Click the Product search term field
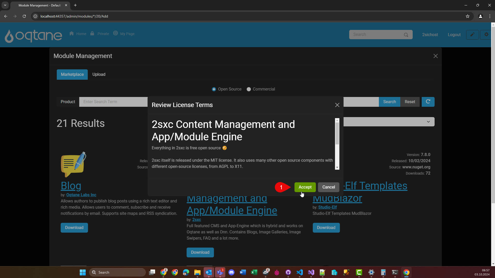 114,102
